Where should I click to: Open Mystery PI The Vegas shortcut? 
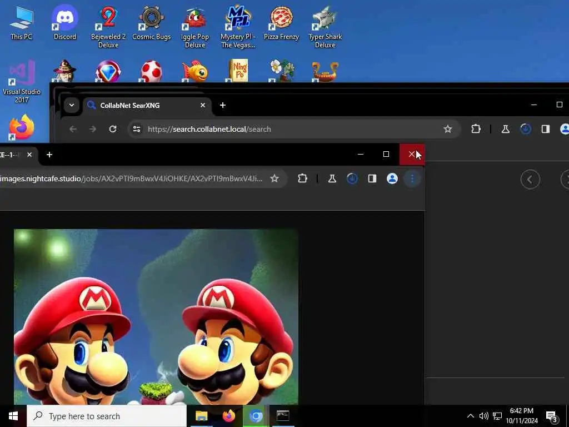238,27
